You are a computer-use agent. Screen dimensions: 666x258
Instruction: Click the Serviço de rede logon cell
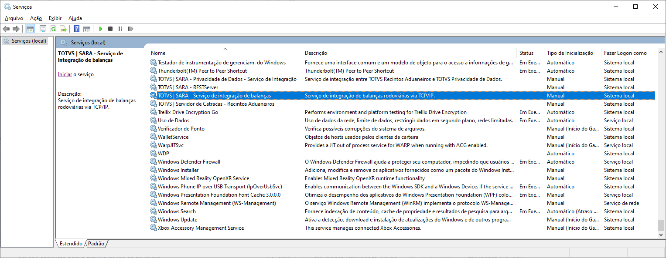(622, 203)
